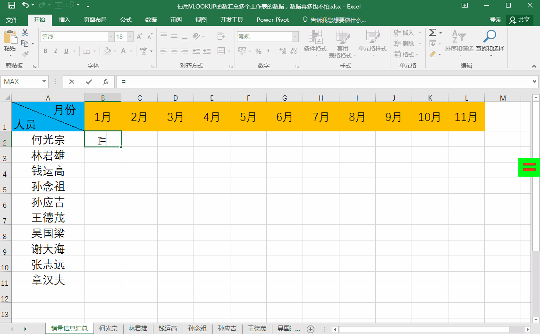
Task: Click the fill color paint bucket
Action: (108, 51)
